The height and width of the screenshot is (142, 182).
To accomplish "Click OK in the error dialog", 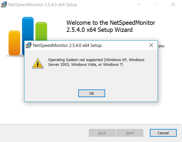I will coord(92,93).
